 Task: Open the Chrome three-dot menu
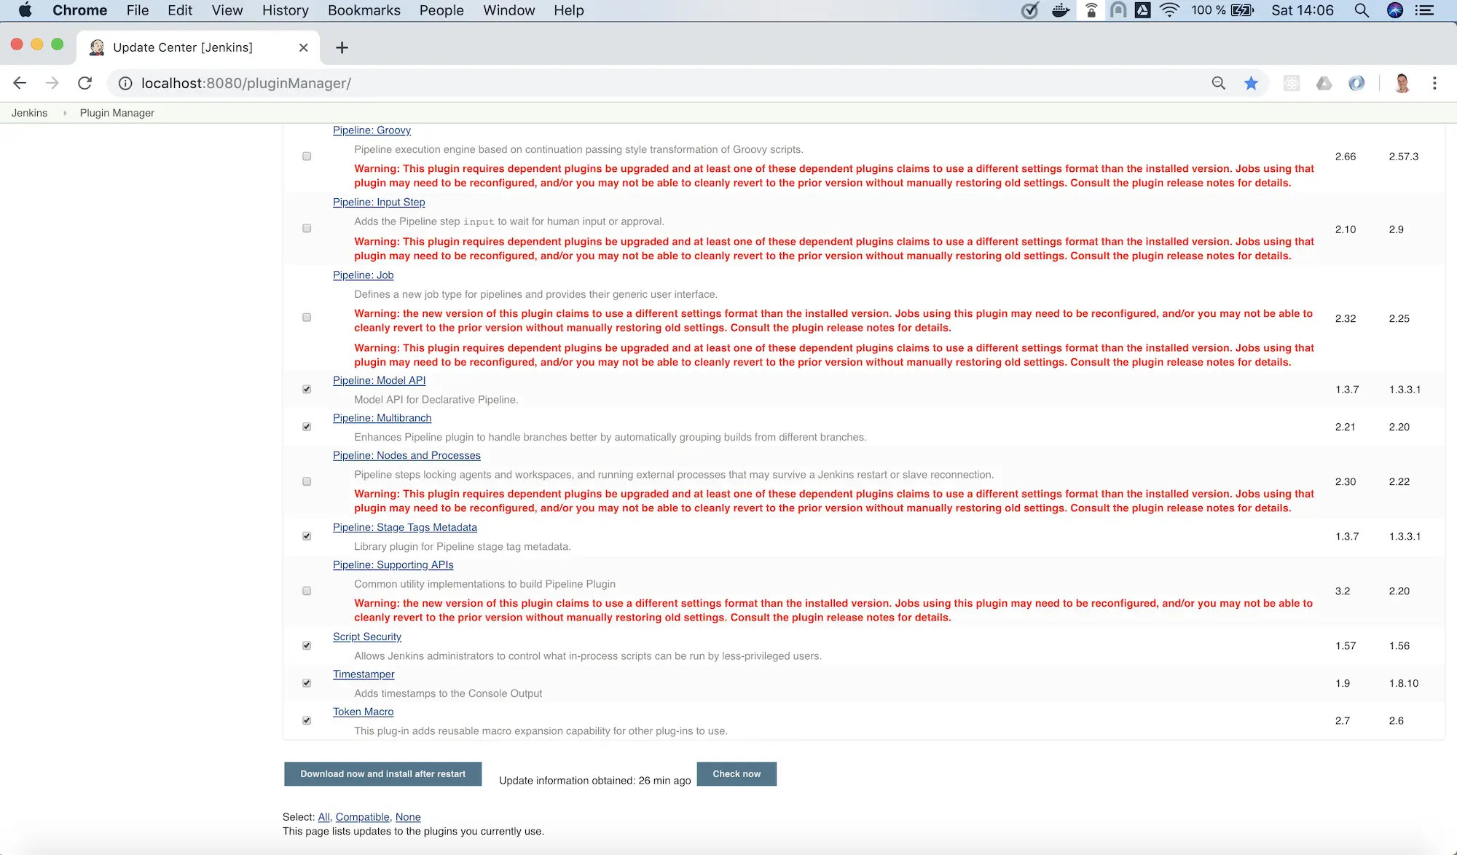[1434, 83]
